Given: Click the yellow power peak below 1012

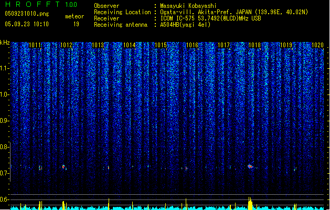Looking at the screenshot, I should click(63, 205).
